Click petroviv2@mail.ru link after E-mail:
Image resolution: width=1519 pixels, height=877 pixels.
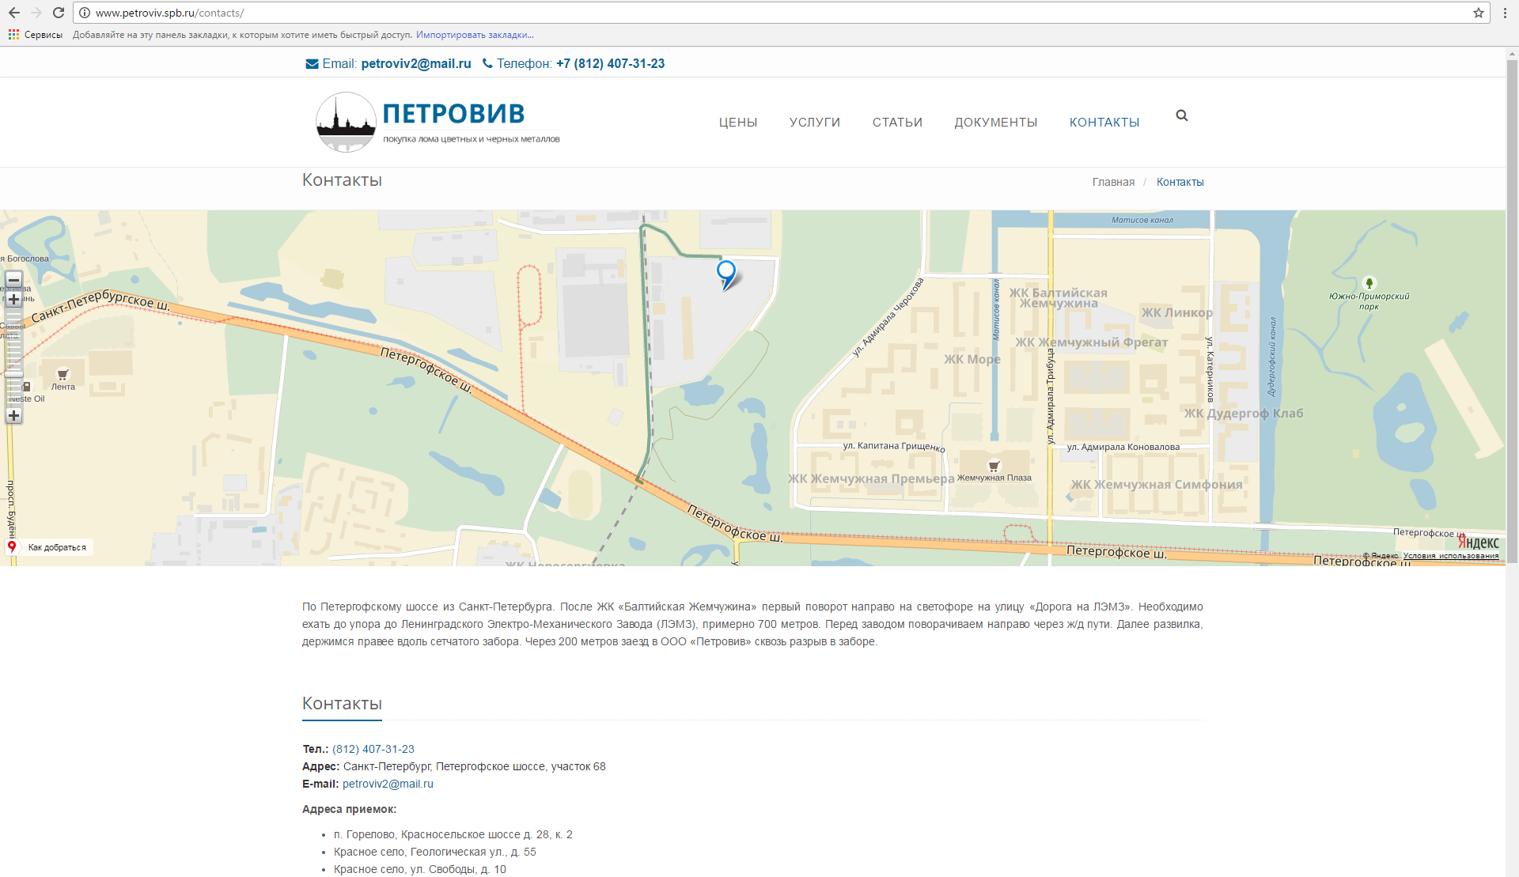(388, 784)
